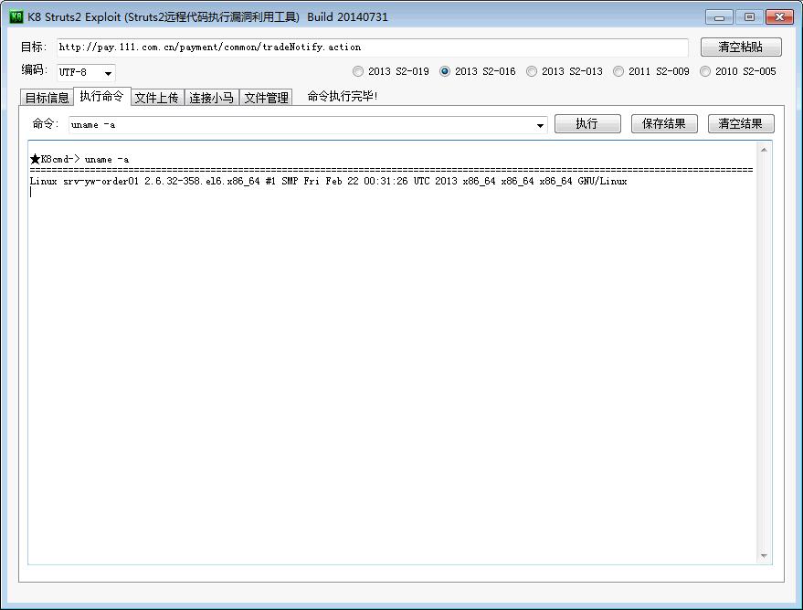This screenshot has width=803, height=610.
Task: Switch to the 连接小马 tab
Action: tap(211, 97)
